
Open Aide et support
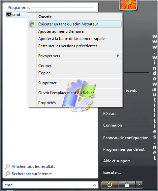pos(116,161)
